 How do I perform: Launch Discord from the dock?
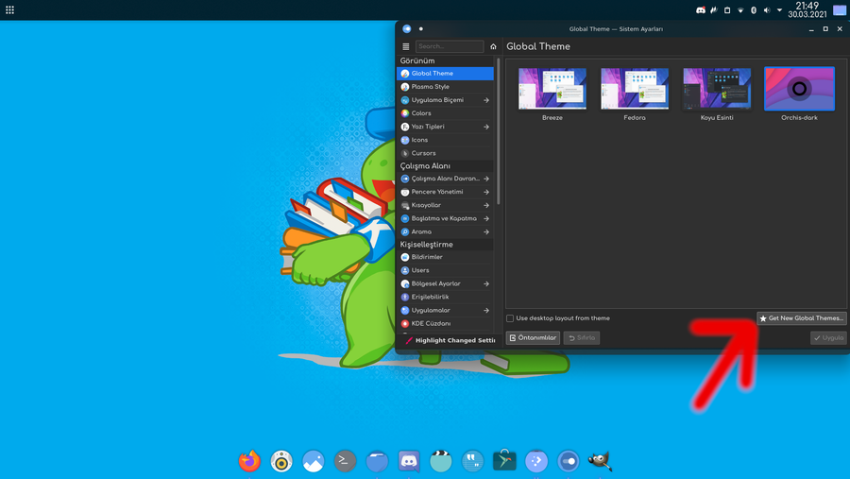point(409,461)
